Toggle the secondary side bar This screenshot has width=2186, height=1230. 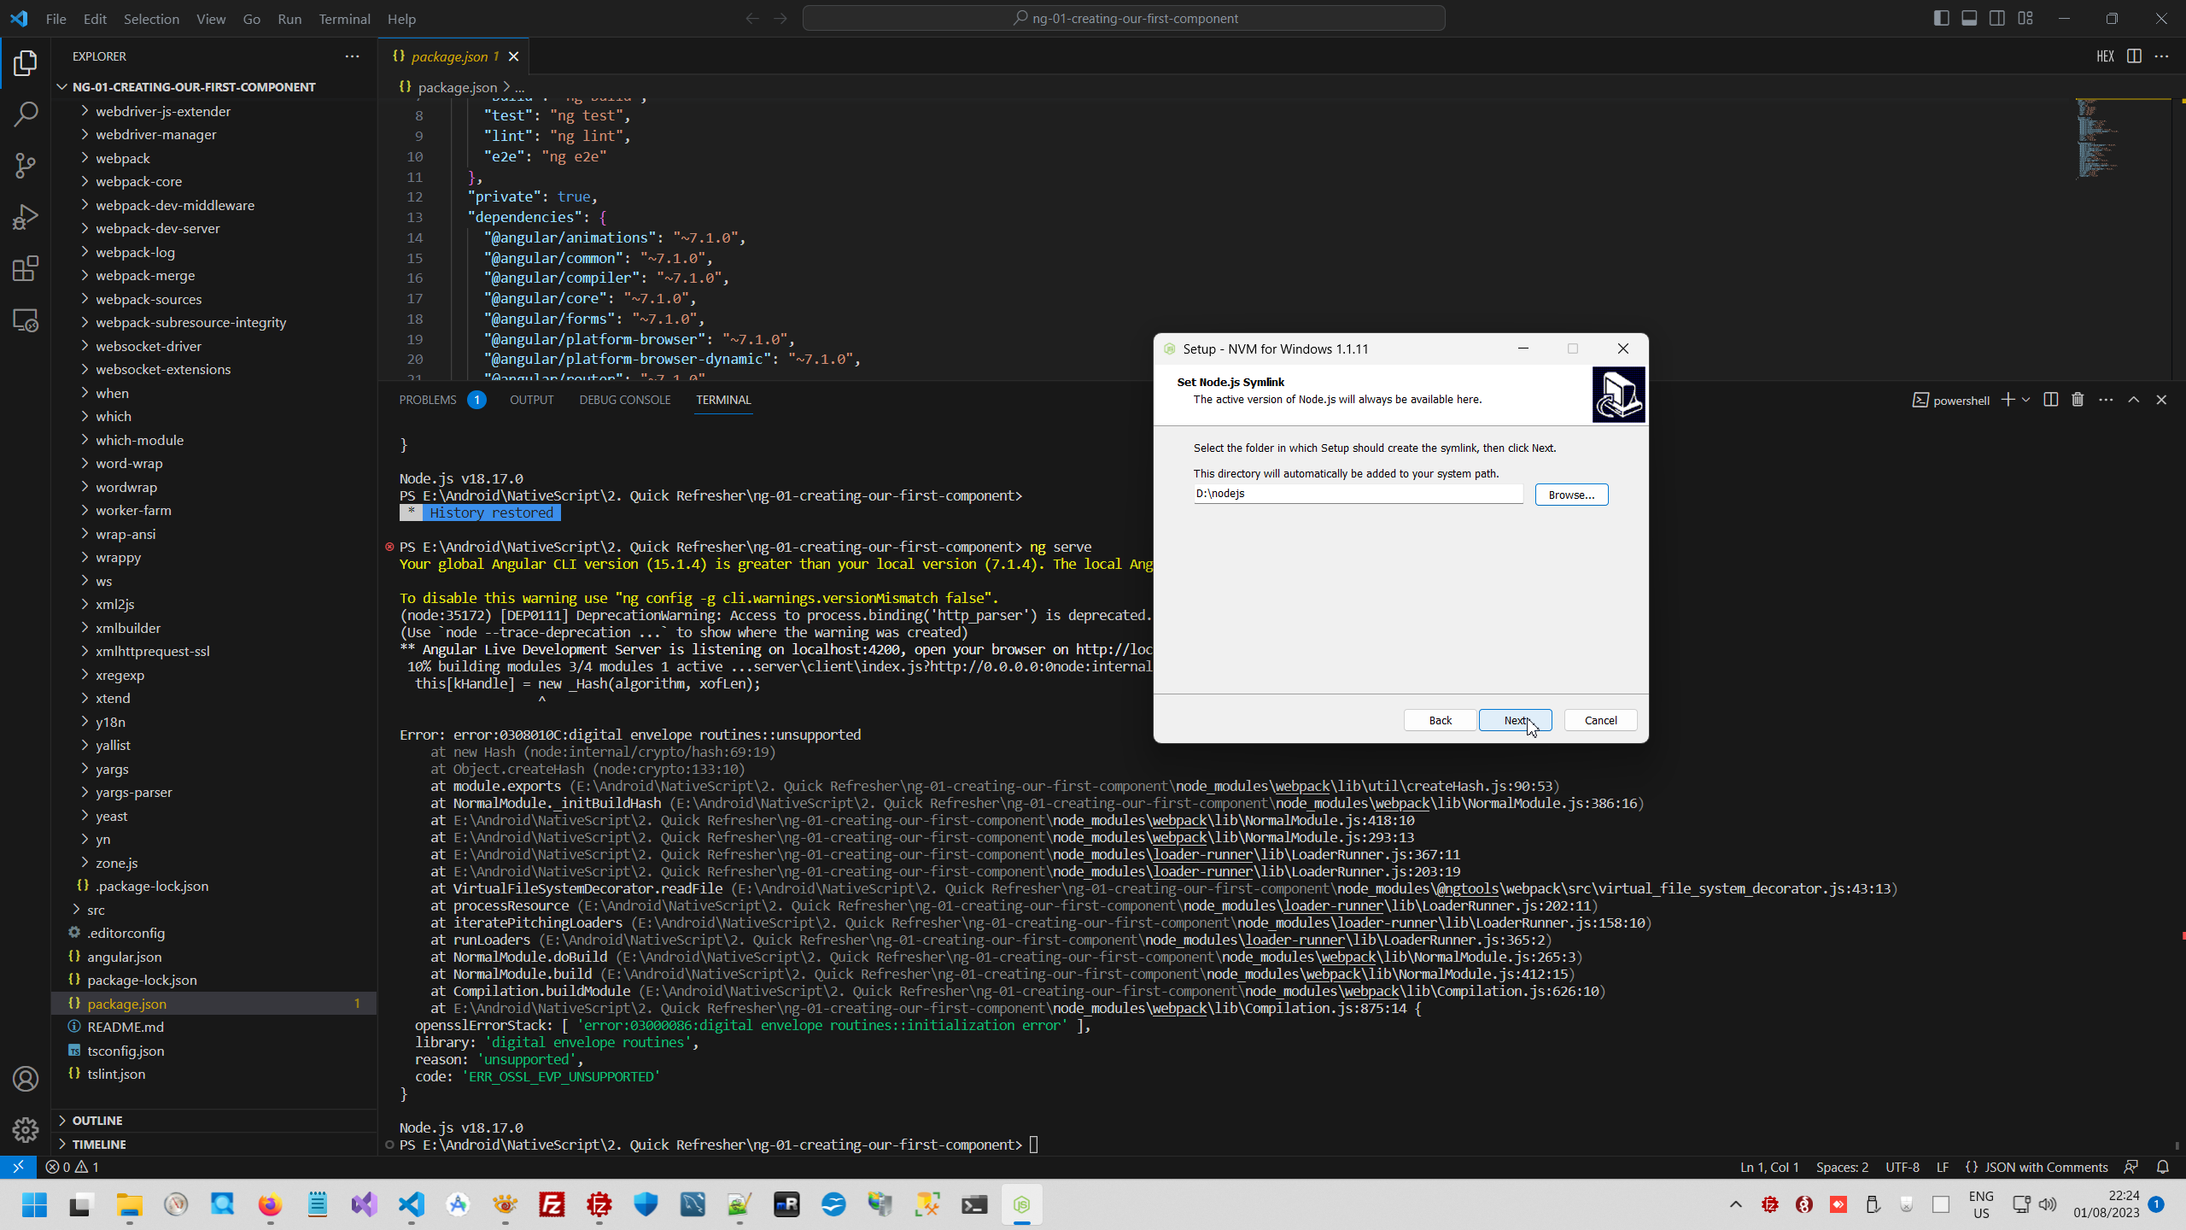[x=1997, y=18]
